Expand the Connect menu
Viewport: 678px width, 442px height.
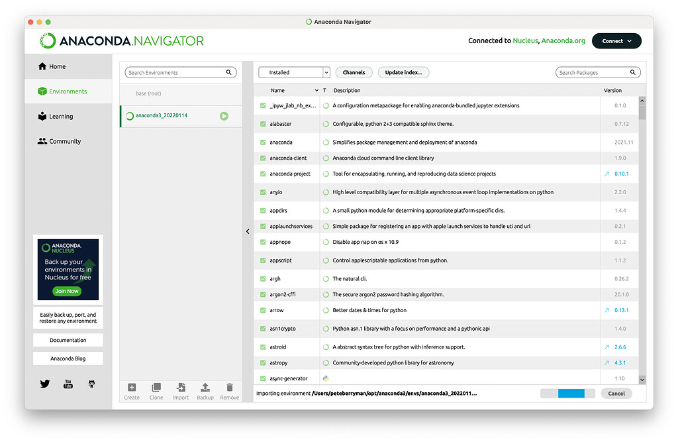616,40
